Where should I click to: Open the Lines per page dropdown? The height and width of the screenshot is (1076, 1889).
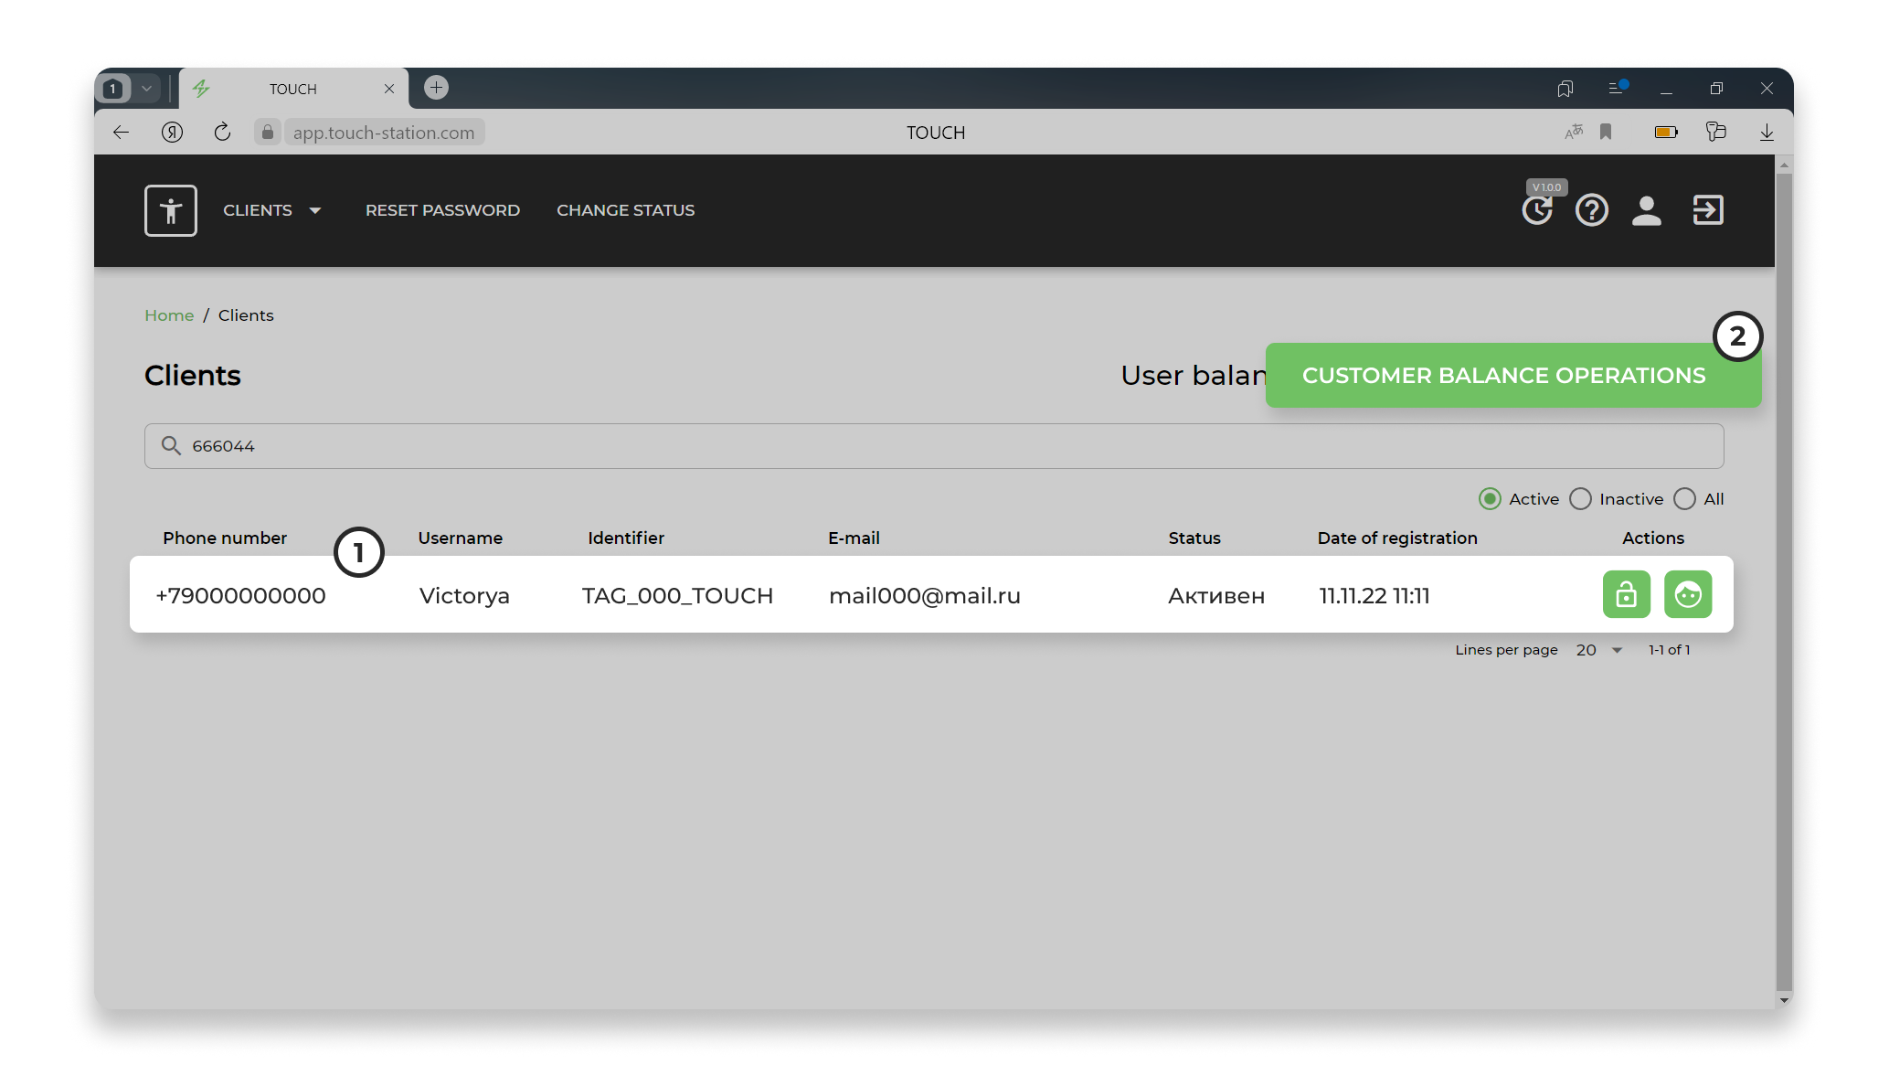tap(1599, 650)
